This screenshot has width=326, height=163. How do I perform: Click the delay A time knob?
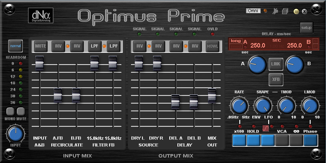tap(257, 64)
